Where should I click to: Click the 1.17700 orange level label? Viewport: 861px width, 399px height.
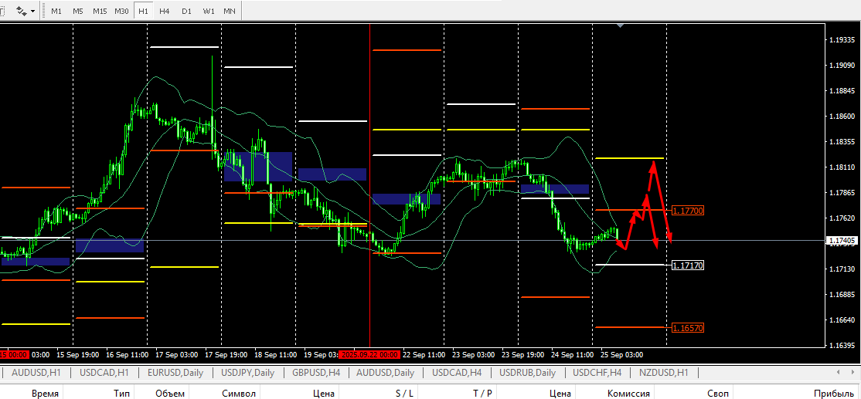(688, 211)
